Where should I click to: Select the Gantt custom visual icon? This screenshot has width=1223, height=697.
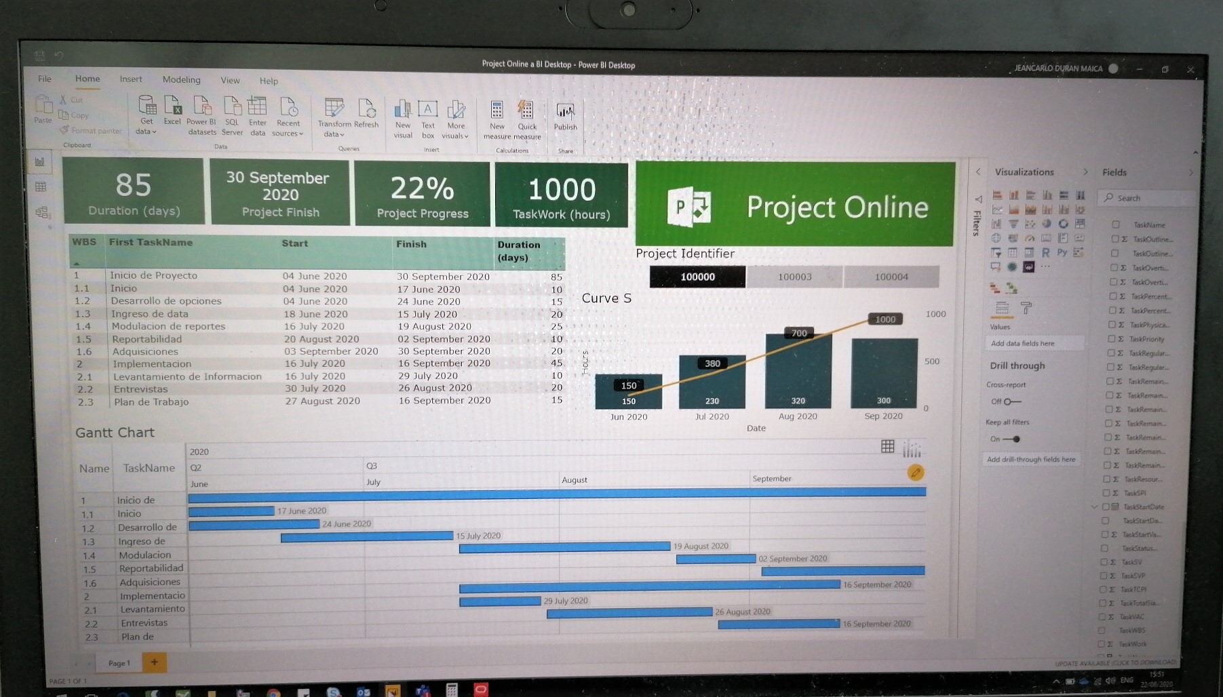point(995,287)
